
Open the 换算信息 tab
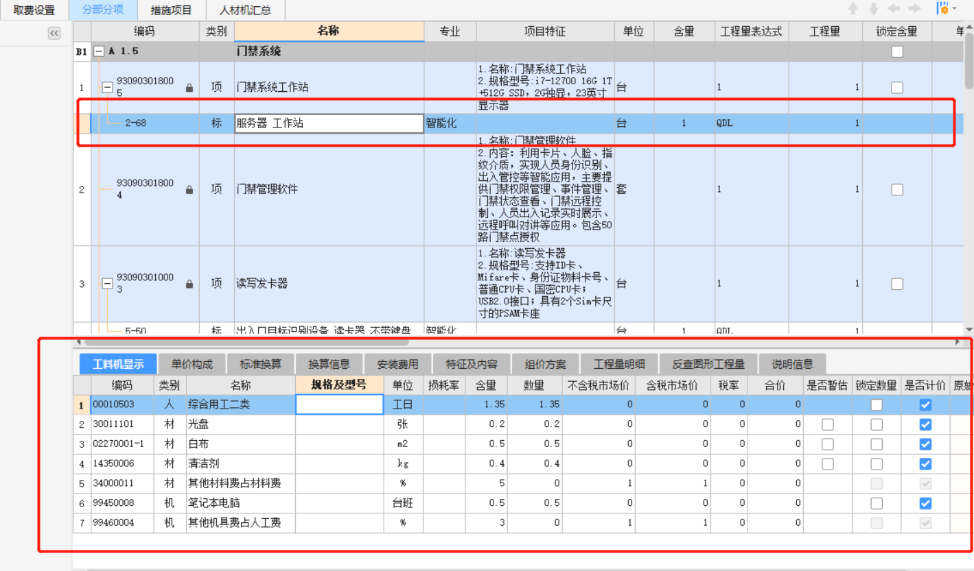point(329,364)
